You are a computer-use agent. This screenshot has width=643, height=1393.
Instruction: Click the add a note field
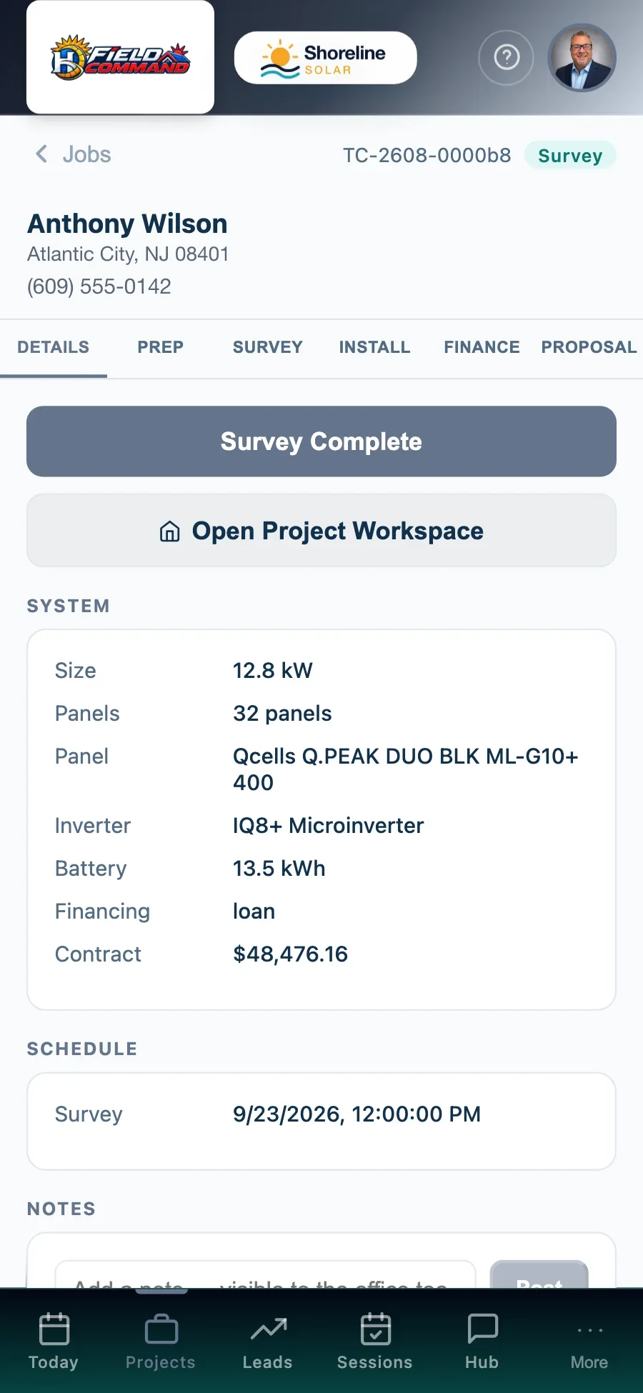click(x=265, y=1275)
